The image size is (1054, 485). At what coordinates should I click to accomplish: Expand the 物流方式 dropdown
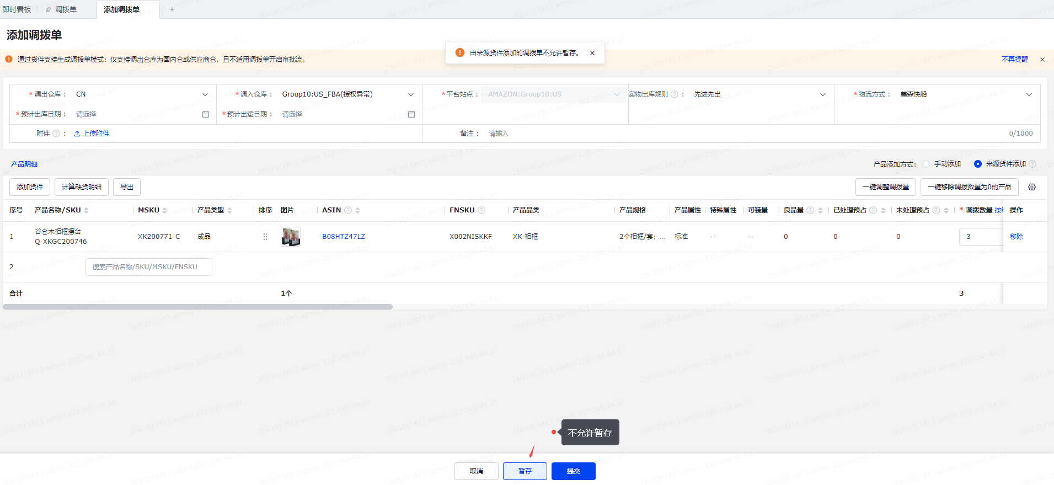pos(1029,94)
